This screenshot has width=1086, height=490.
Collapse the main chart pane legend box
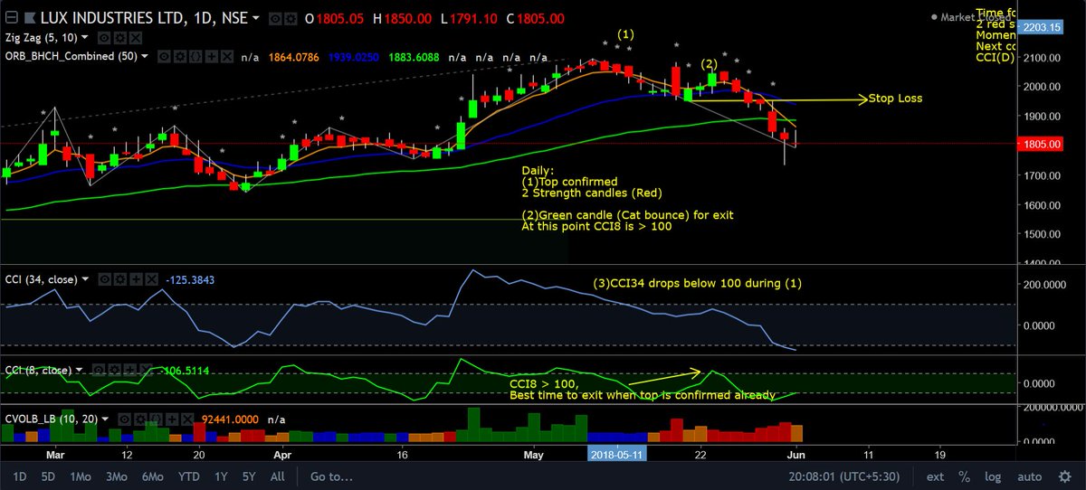coord(12,18)
